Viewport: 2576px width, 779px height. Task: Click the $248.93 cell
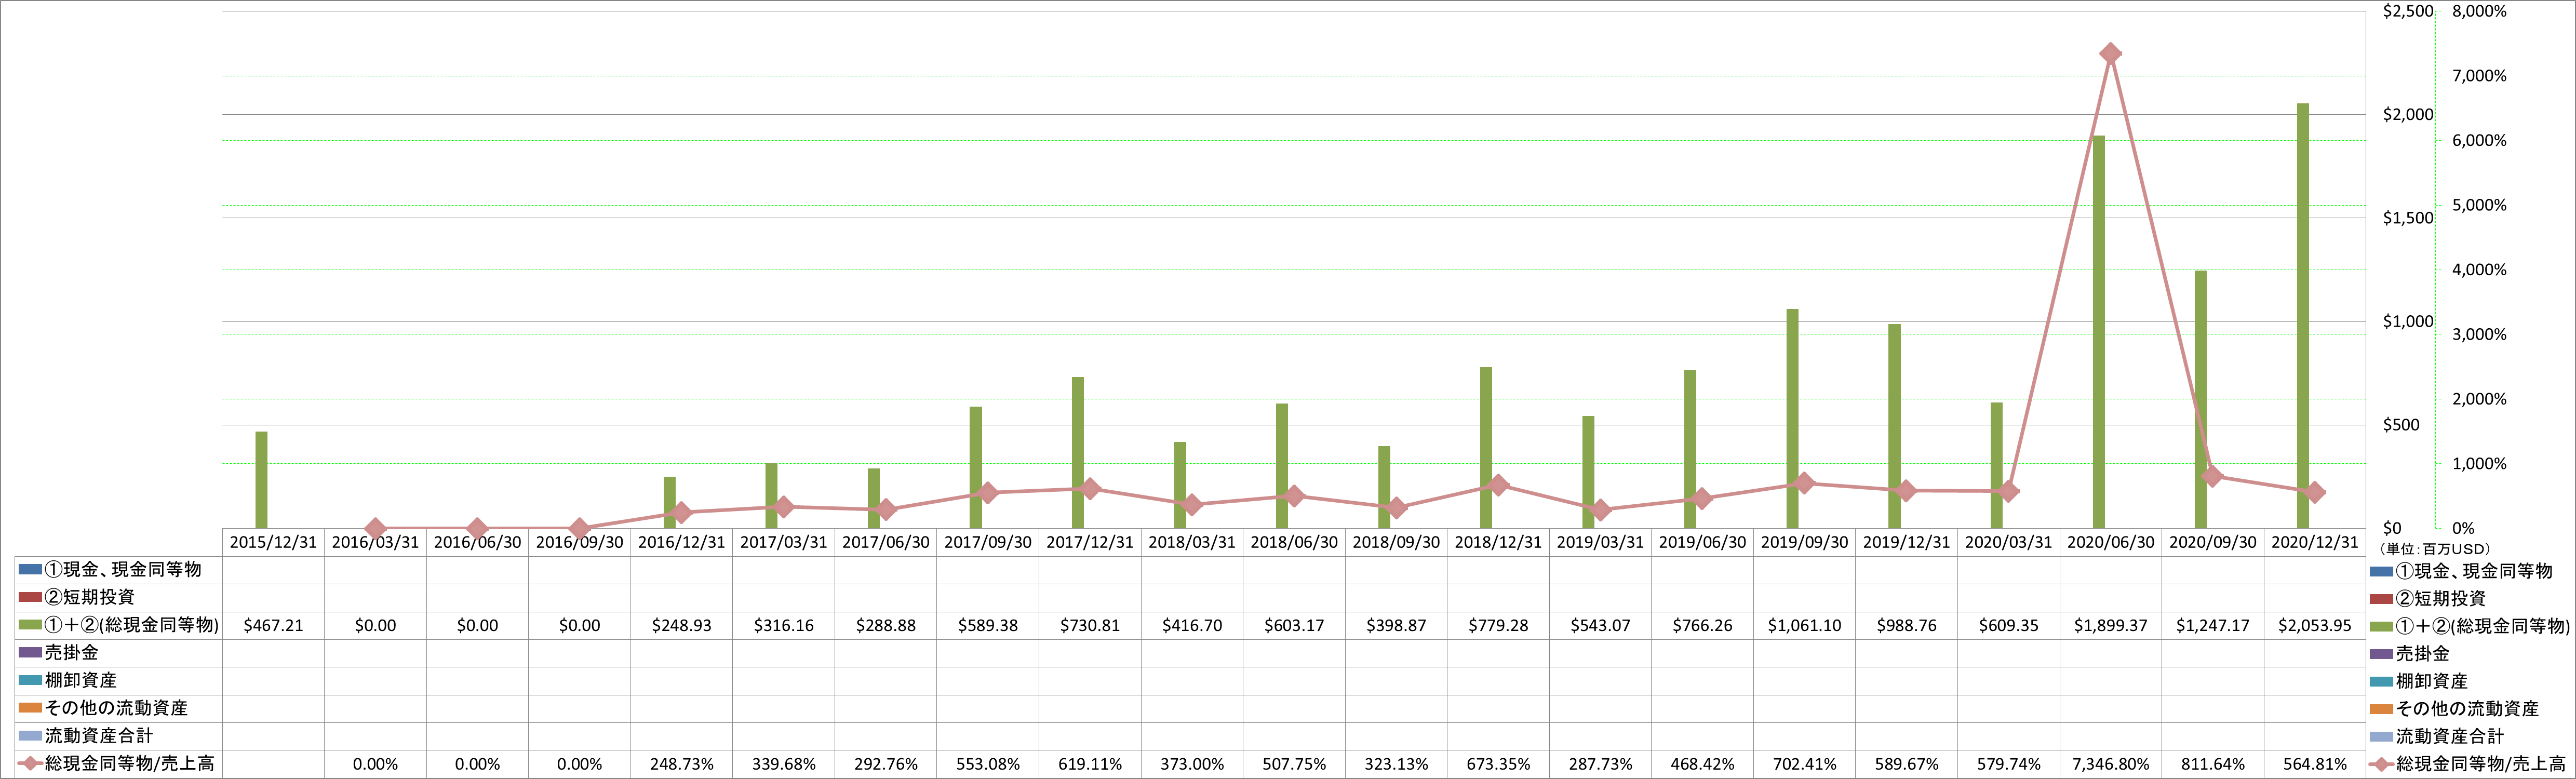[x=681, y=625]
